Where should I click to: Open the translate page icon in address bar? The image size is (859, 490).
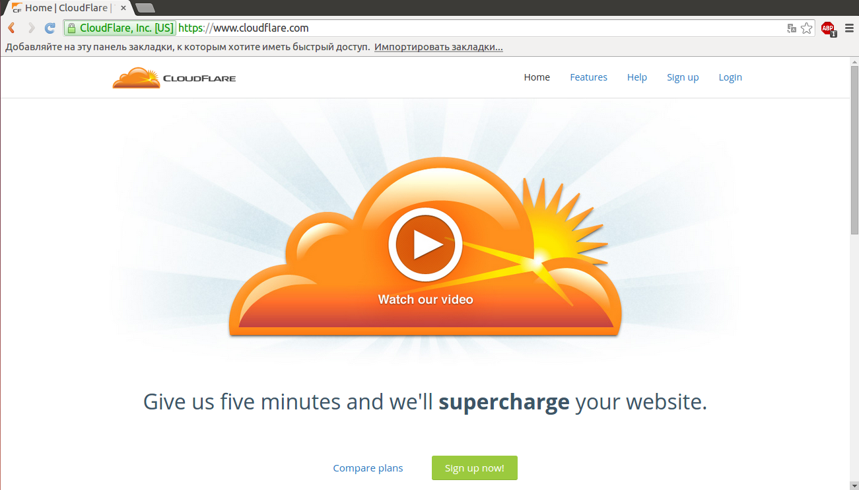click(x=792, y=28)
